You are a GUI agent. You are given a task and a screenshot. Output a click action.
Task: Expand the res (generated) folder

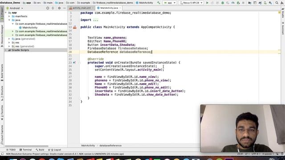(9, 46)
